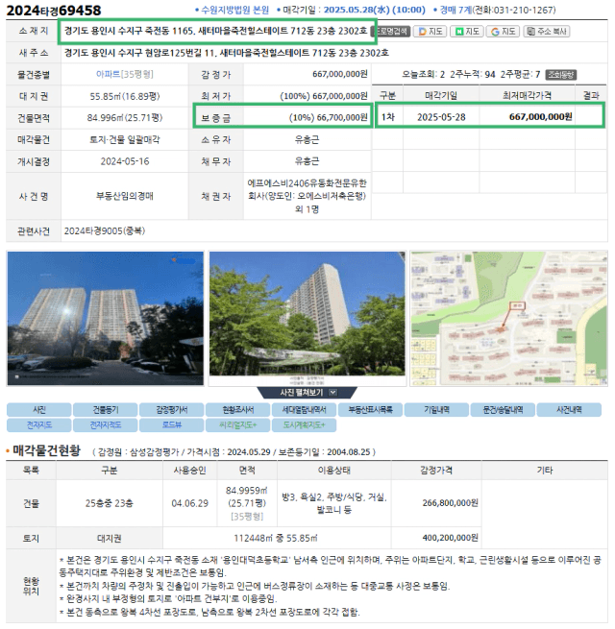Open the 문건/송달내역 tab
Image resolution: width=615 pixels, height=629 pixels.
coord(503,410)
